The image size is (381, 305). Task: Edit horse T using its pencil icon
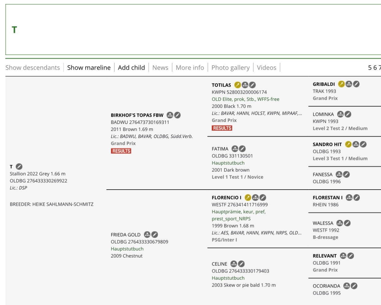19,167
